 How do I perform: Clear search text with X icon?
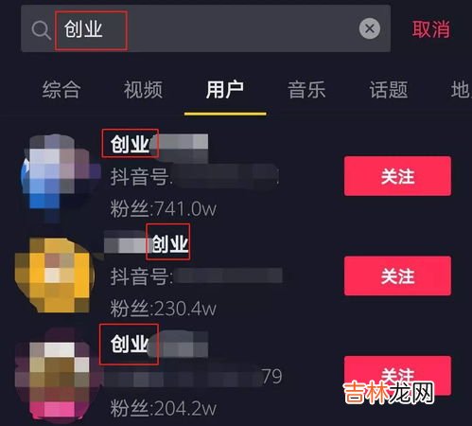click(370, 28)
